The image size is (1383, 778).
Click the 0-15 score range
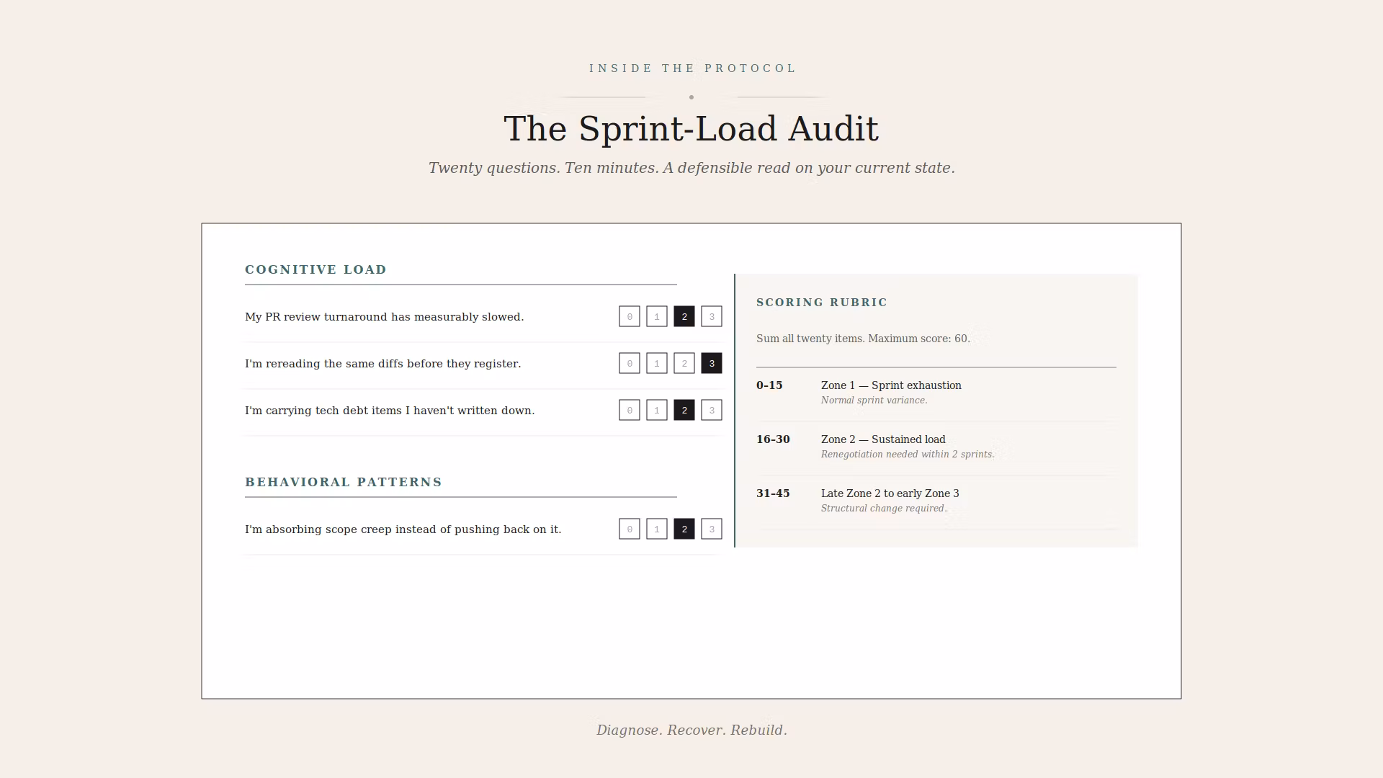769,385
